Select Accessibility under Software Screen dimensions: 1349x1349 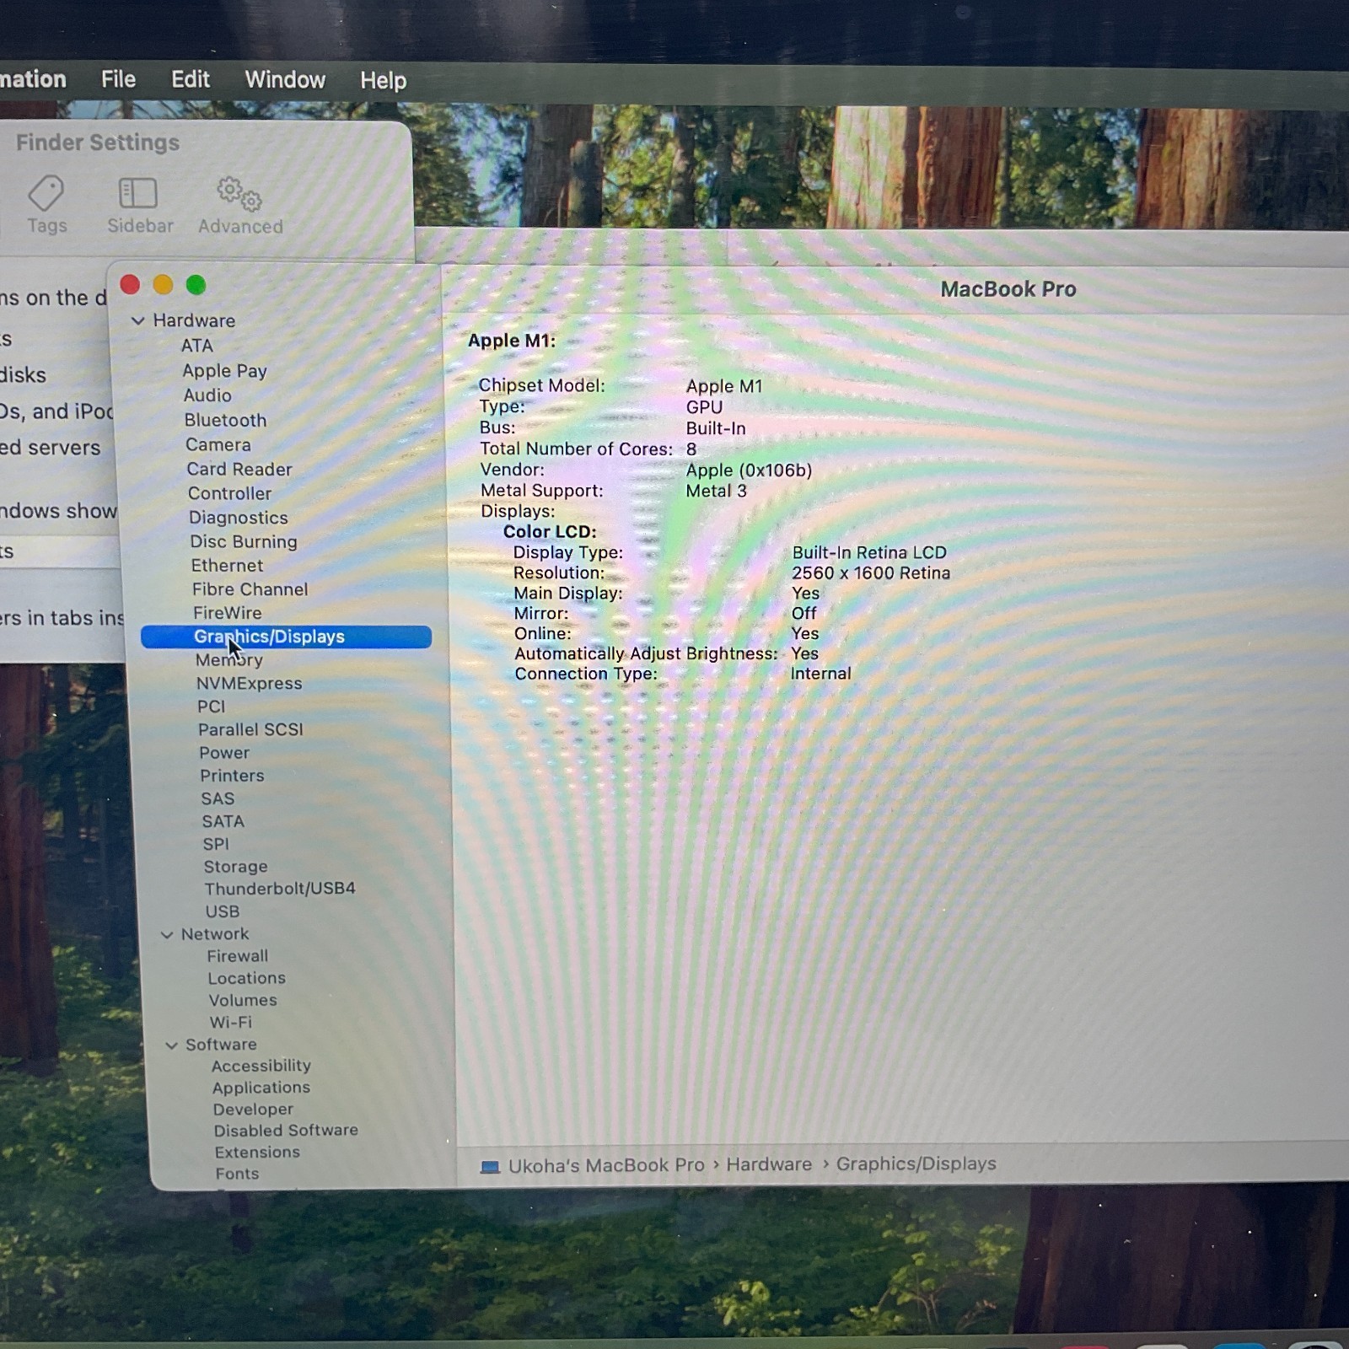click(261, 1066)
